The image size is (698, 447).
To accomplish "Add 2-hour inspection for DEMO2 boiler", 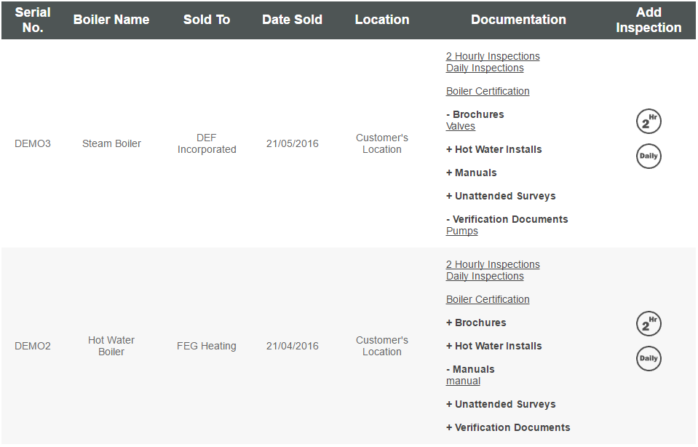I will 649,324.
